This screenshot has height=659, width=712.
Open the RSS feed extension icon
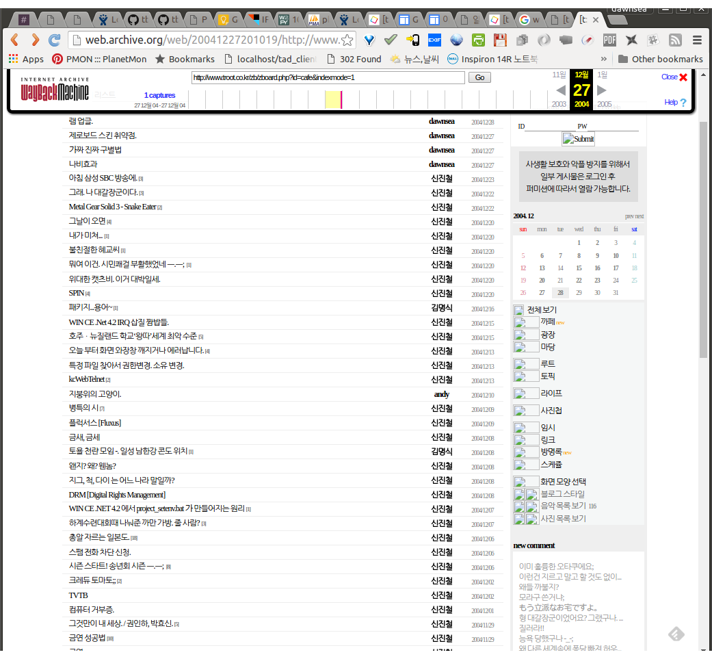pyautogui.click(x=675, y=40)
